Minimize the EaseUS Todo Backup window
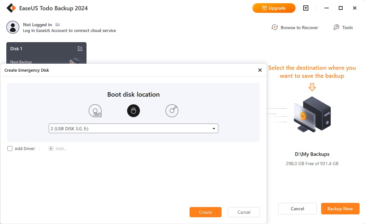Screen dimensions: 365x224 click(327, 8)
